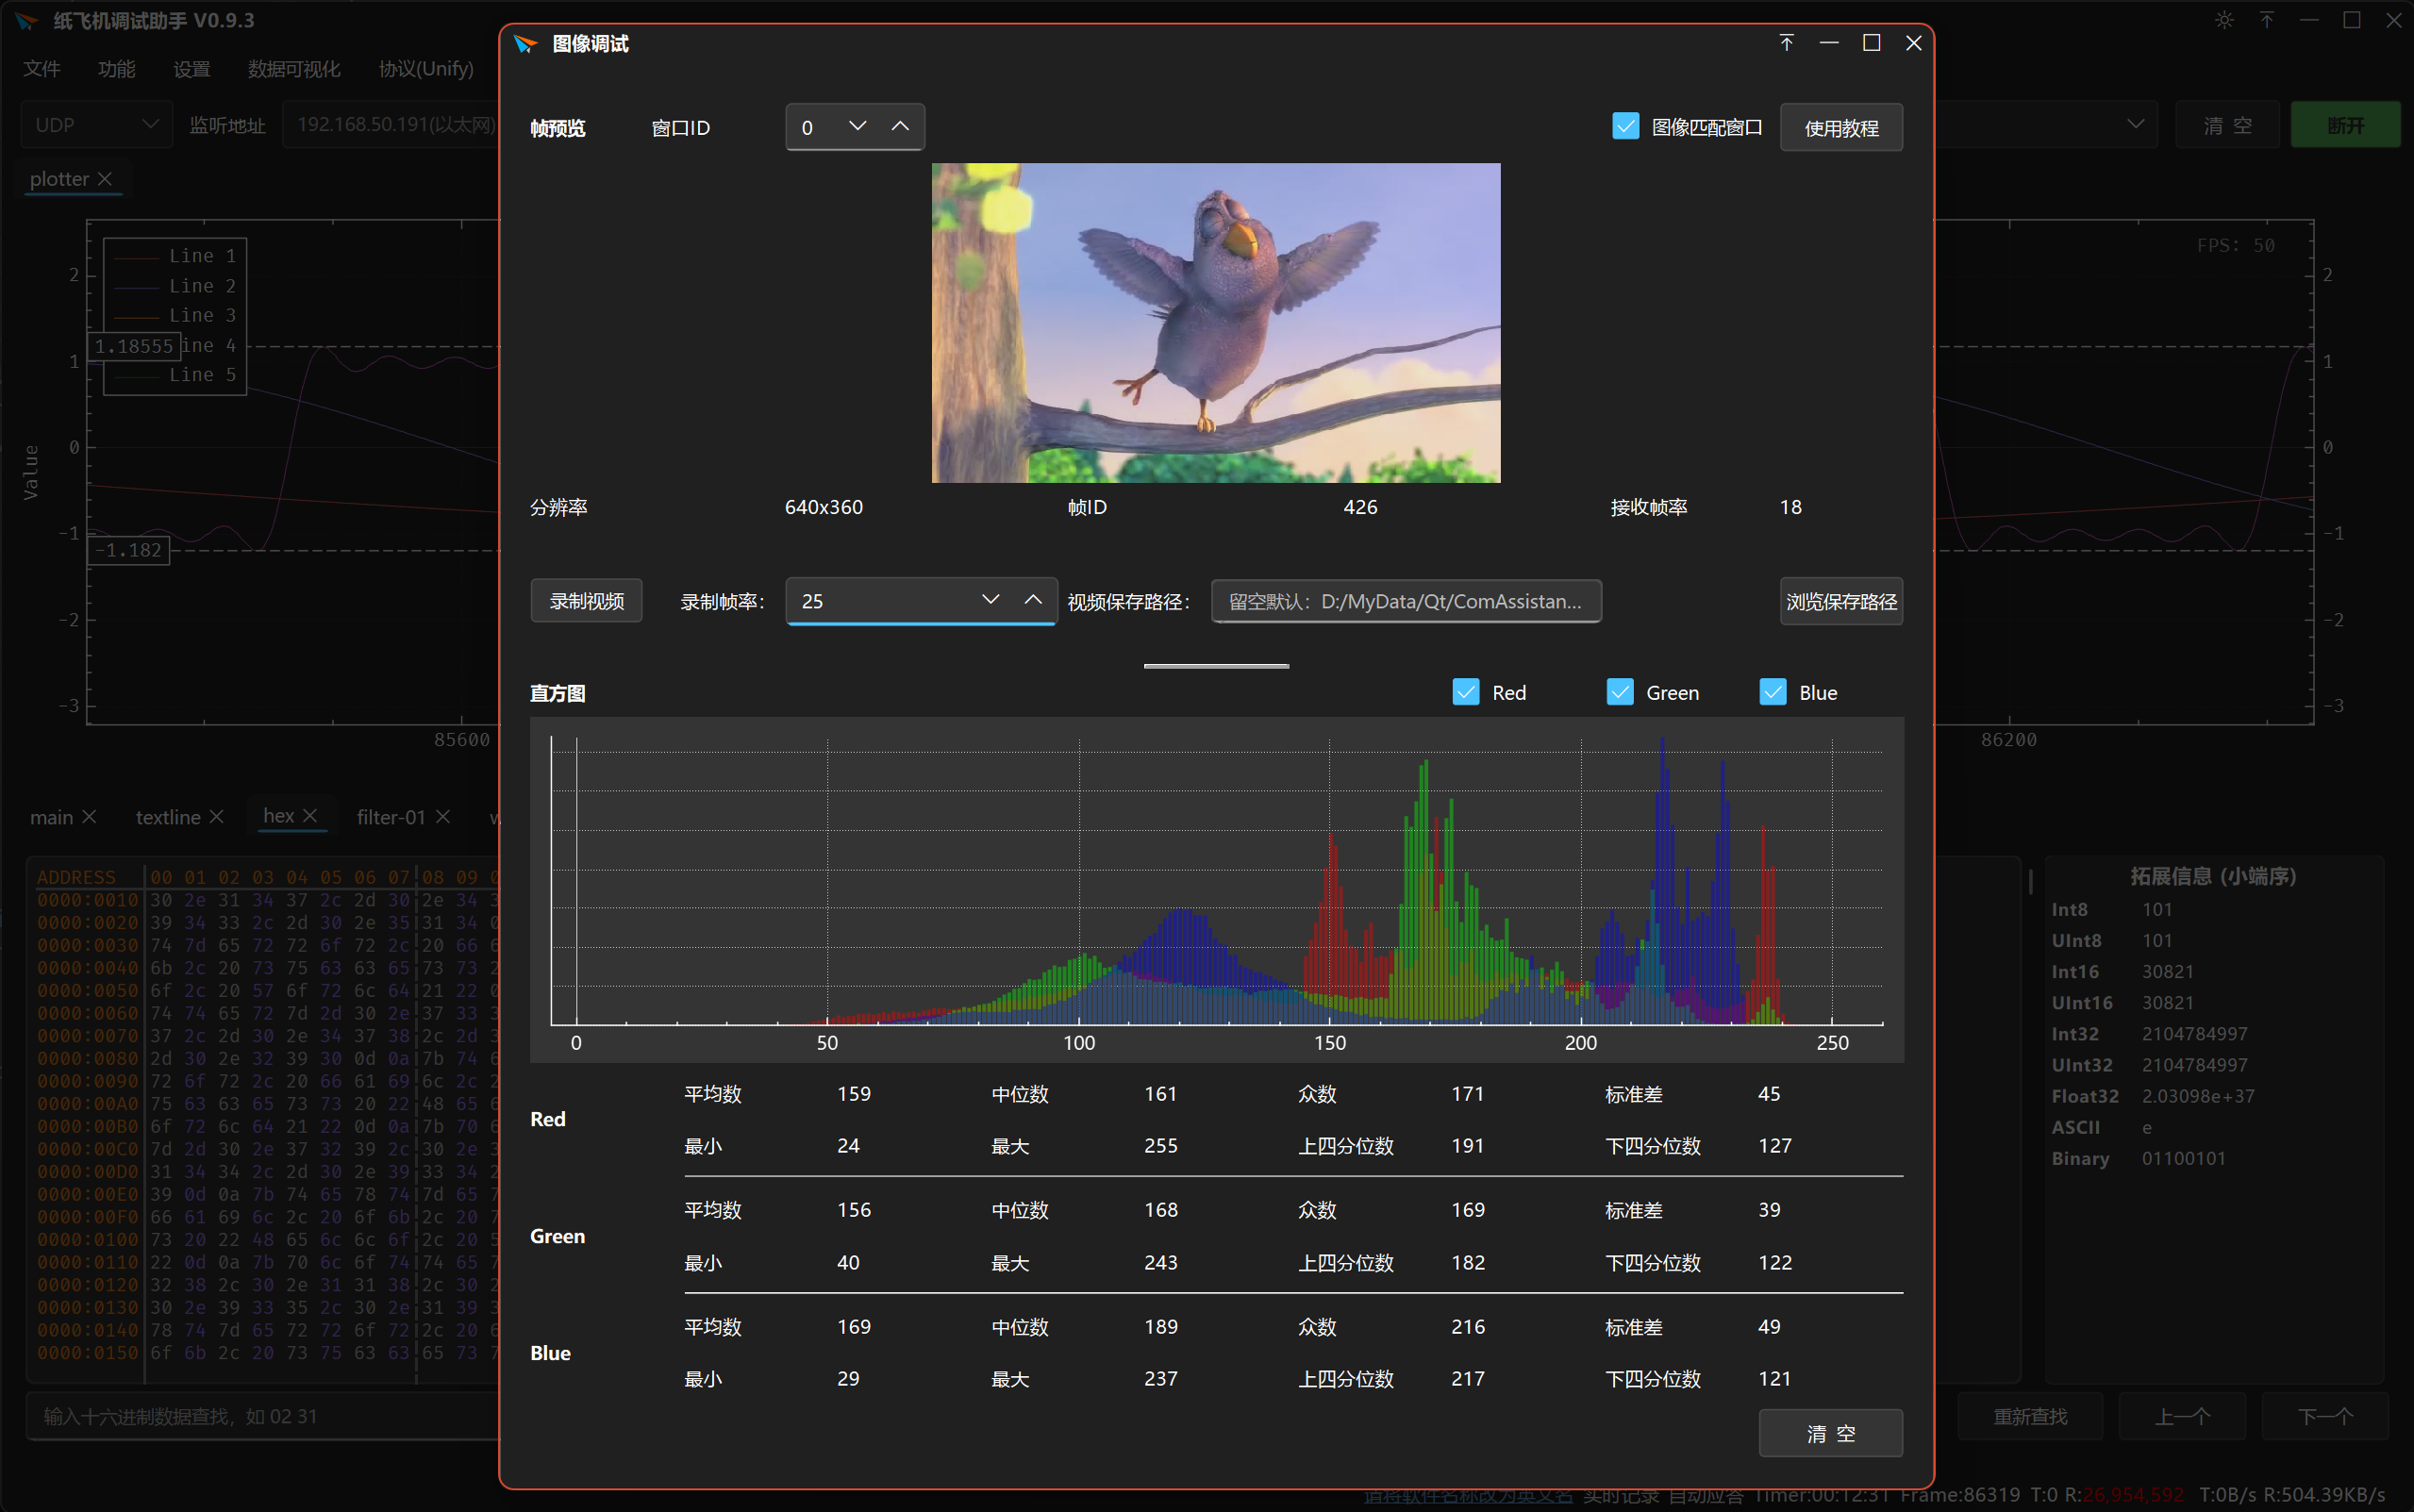Open the 设置 menu
2414x1512 pixels.
click(192, 69)
